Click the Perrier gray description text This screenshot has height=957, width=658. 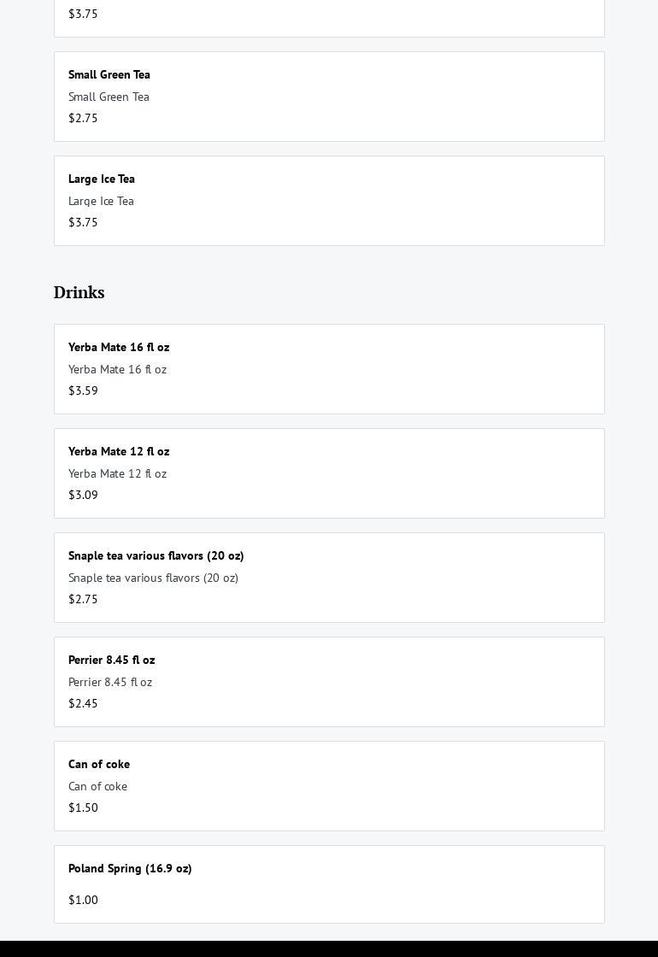click(x=110, y=682)
